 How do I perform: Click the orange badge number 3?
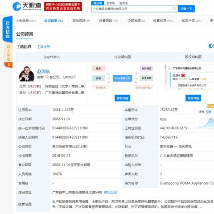coord(8,65)
